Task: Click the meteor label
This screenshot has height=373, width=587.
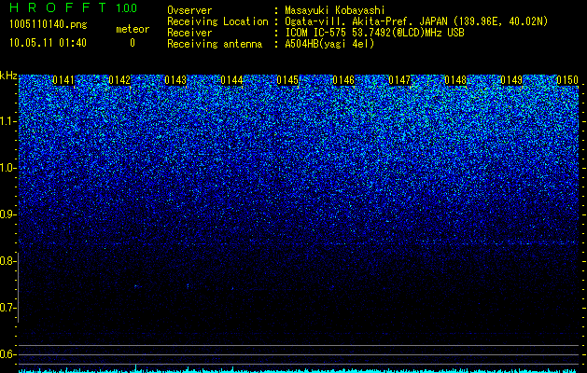Action: [133, 29]
